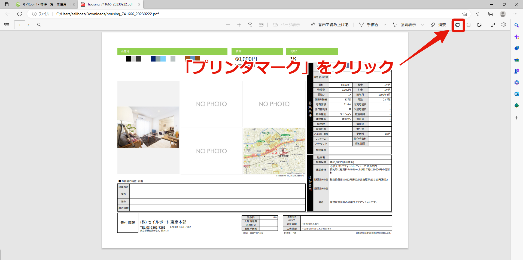
Task: Start 音声で読み上げる read aloud
Action: click(330, 25)
